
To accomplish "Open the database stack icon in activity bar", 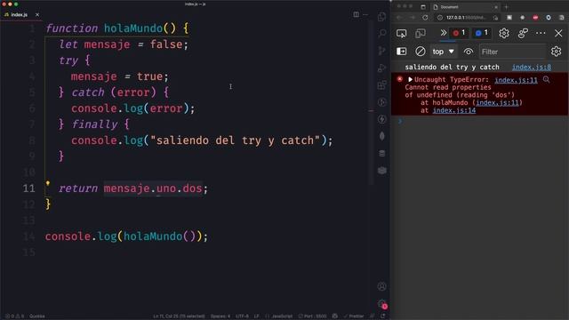I will [x=381, y=153].
